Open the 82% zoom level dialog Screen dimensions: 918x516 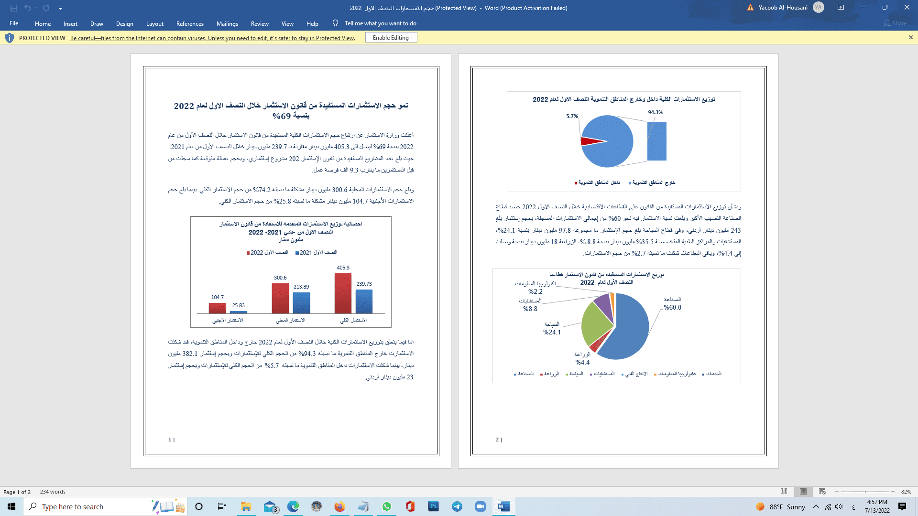(906, 492)
